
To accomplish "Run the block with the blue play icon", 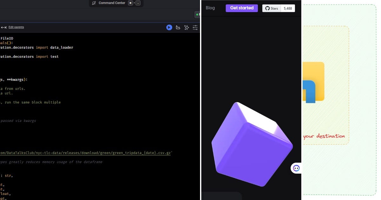I will click(169, 27).
